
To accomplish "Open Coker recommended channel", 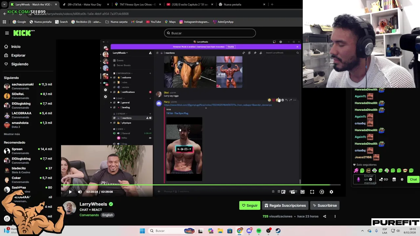I will pyautogui.click(x=28, y=180).
